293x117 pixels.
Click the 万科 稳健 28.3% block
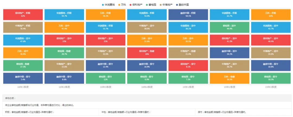230,78
